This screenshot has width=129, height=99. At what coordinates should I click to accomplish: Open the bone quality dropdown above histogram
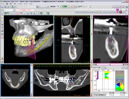[102, 68]
